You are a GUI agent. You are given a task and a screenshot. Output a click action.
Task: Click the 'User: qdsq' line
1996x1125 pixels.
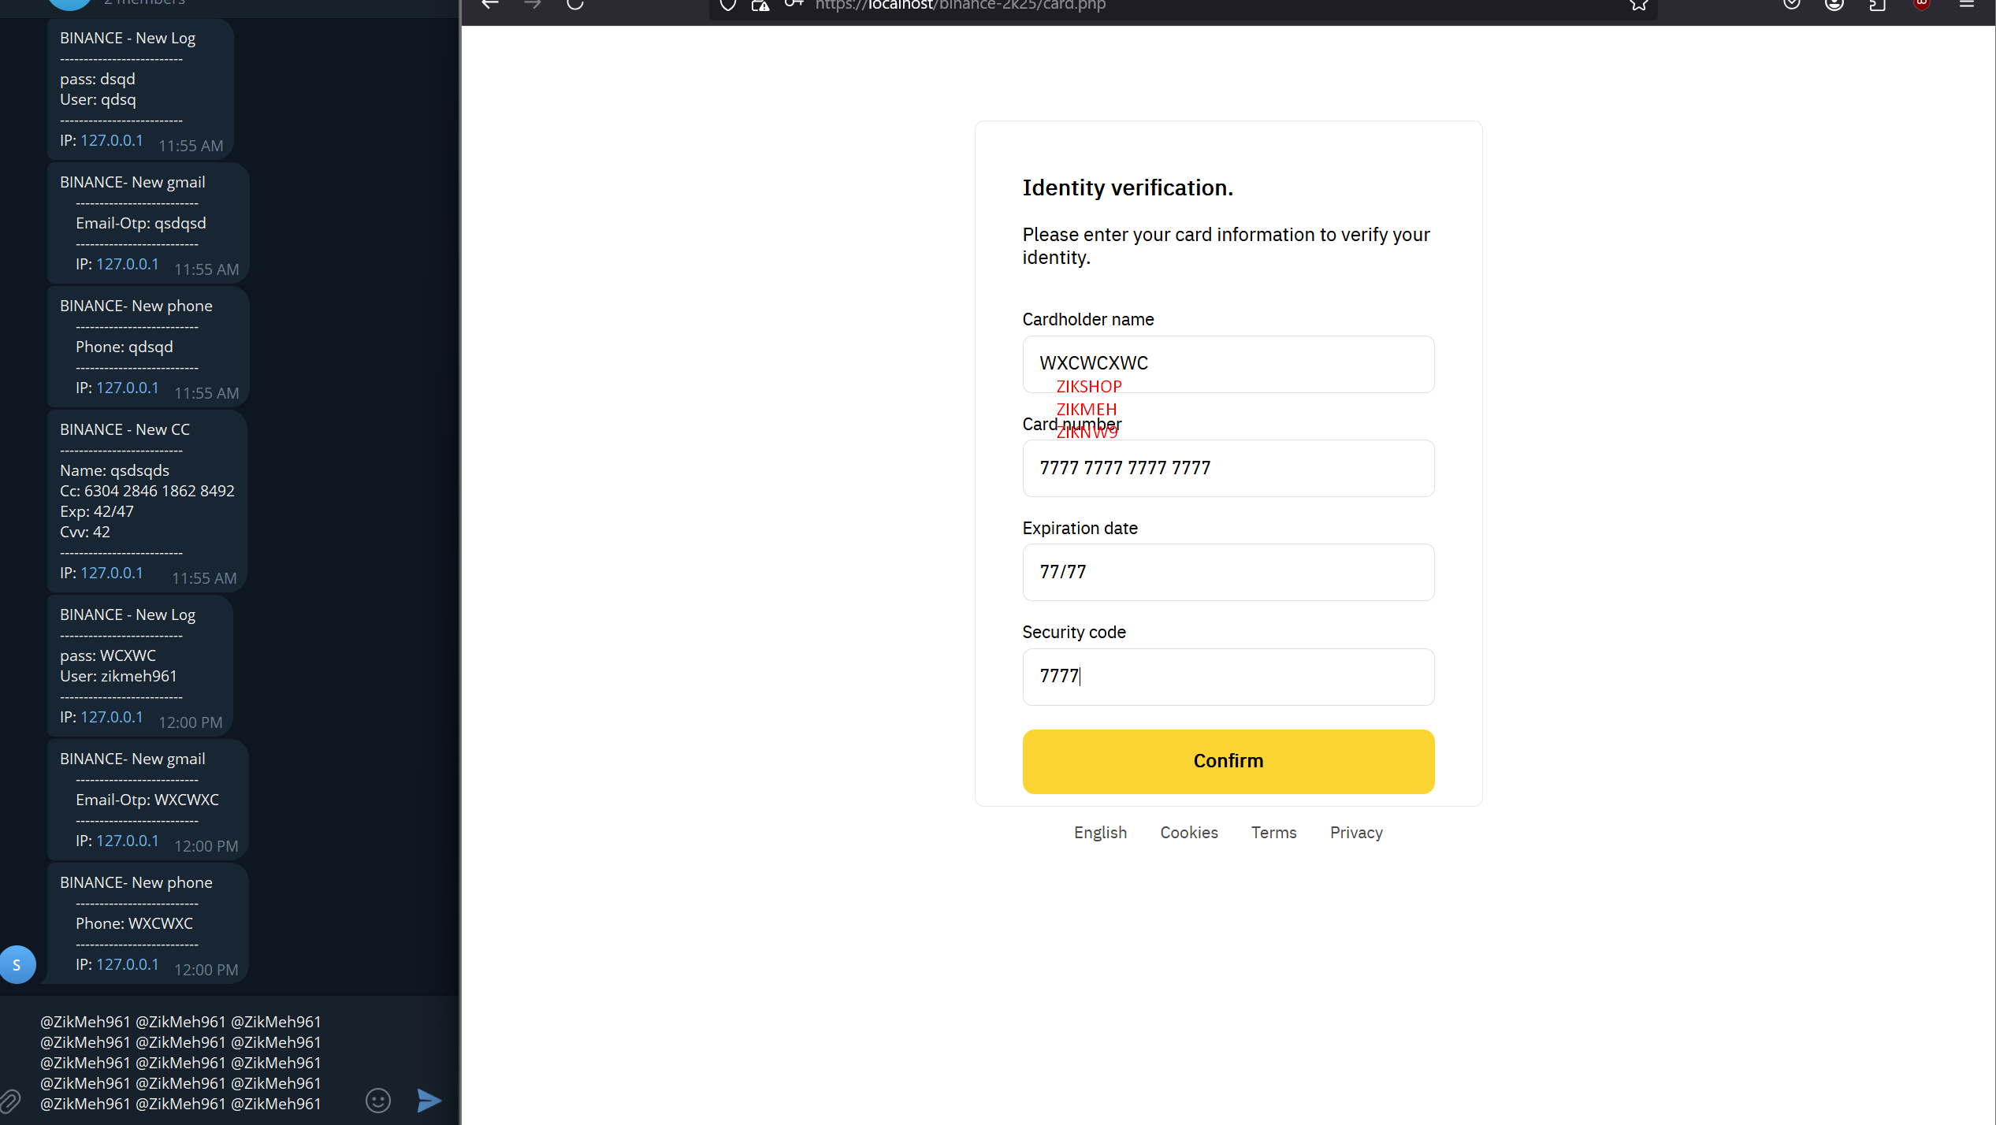(x=98, y=99)
